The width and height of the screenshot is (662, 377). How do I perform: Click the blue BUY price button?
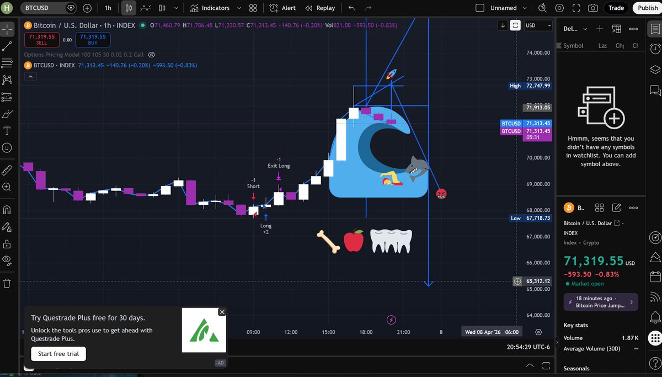pyautogui.click(x=92, y=39)
